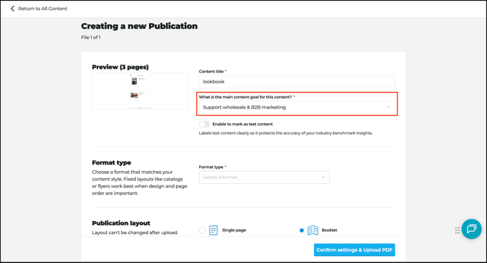Open the Return to All Content link
The image size is (487, 263).
coord(43,9)
